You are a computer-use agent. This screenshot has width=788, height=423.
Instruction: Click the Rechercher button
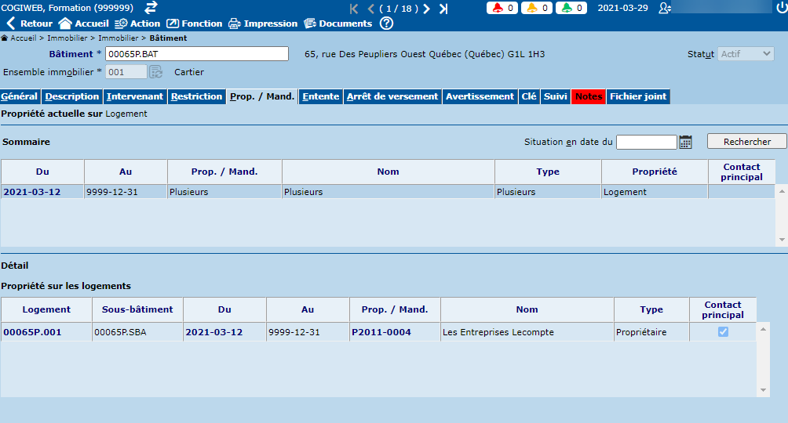point(746,142)
